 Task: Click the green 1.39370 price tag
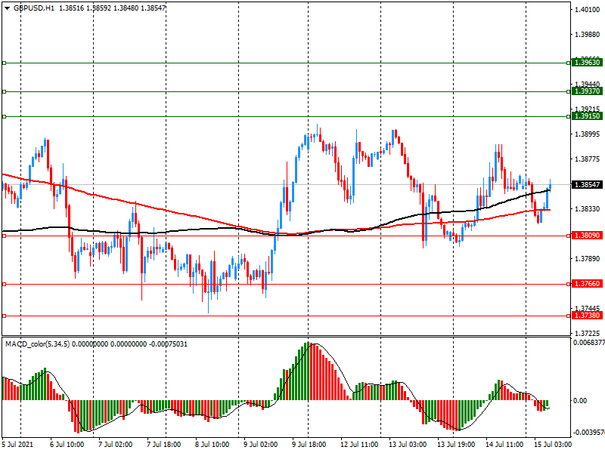tap(587, 91)
